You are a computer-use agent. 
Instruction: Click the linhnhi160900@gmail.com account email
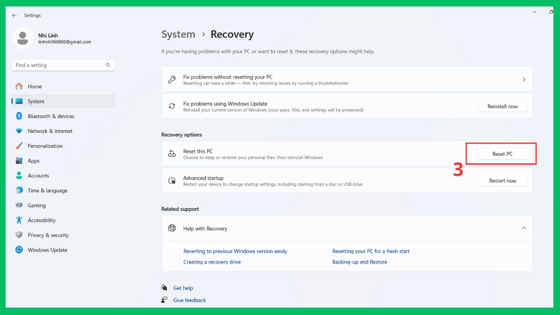click(x=64, y=42)
